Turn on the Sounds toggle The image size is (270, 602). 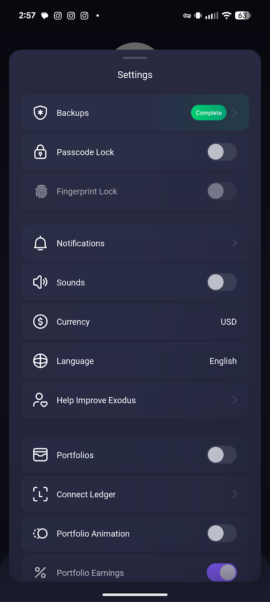222,282
